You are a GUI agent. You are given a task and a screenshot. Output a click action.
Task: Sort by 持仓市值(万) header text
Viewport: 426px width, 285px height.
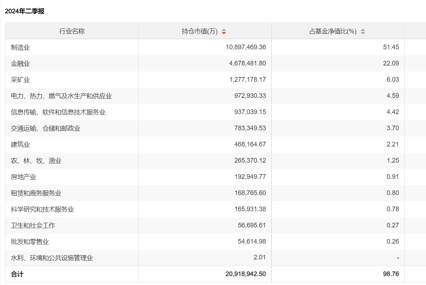coord(199,31)
